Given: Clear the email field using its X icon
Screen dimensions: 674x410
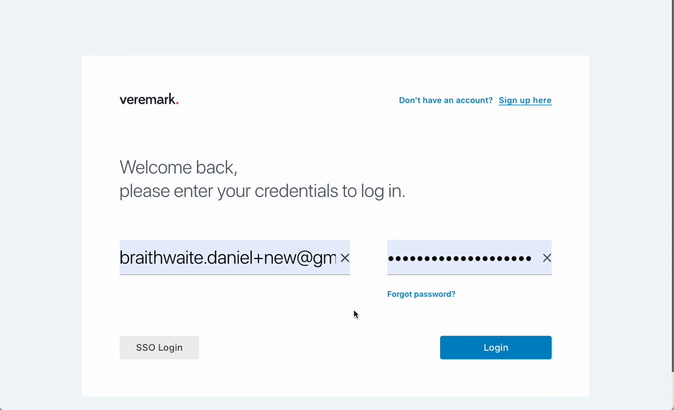Looking at the screenshot, I should pyautogui.click(x=345, y=258).
